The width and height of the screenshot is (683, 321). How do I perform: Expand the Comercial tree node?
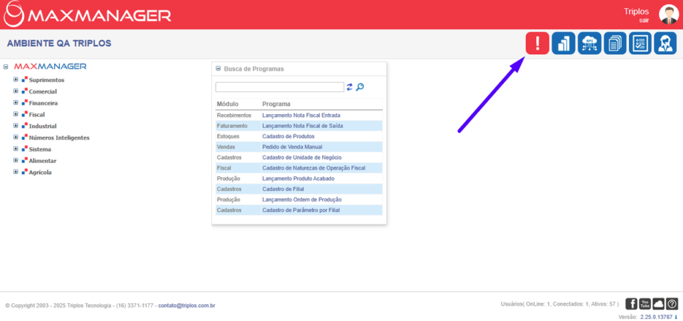(x=16, y=91)
